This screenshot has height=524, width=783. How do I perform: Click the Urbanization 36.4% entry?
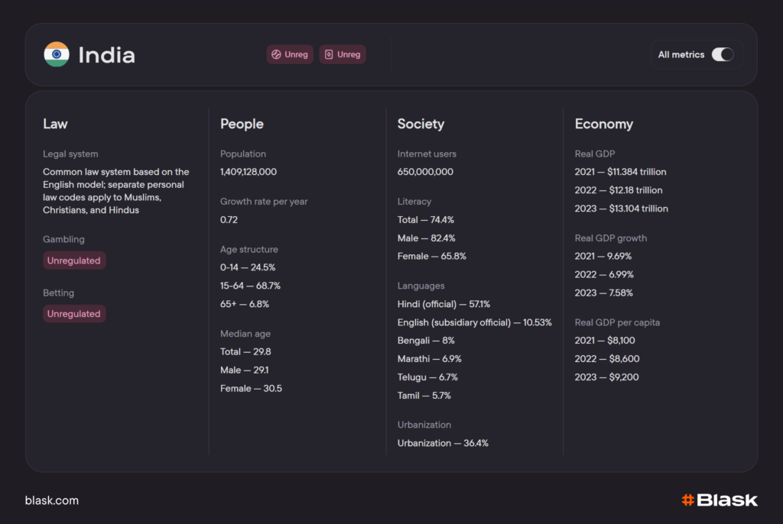coord(443,443)
